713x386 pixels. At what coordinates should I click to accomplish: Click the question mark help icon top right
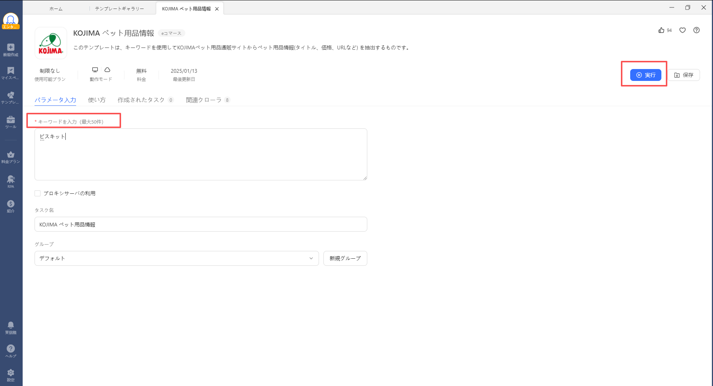[697, 30]
